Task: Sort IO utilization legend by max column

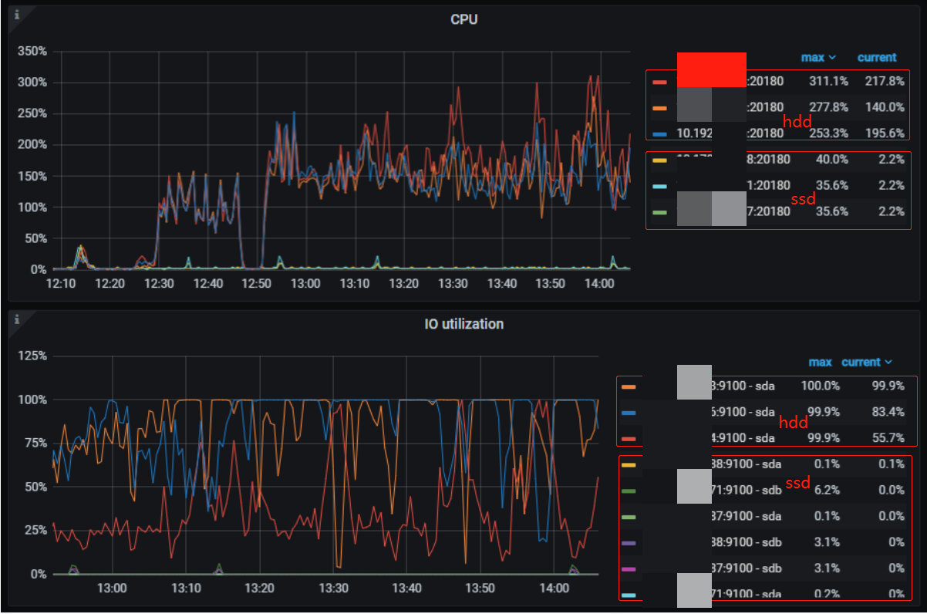Action: (820, 362)
